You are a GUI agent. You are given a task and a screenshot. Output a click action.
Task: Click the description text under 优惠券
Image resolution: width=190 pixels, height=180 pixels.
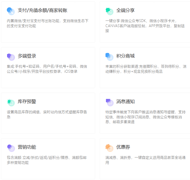click(x=145, y=160)
